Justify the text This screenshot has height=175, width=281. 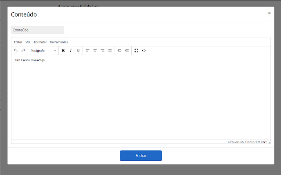110,51
